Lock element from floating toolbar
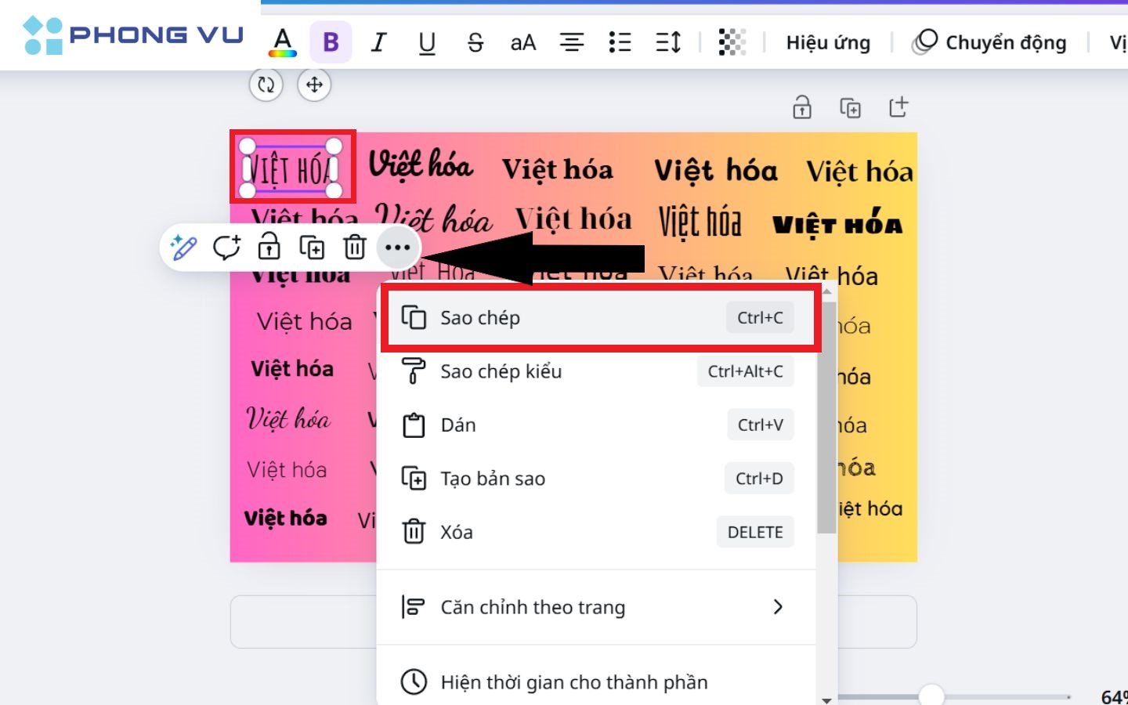This screenshot has height=705, width=1128. coord(269,248)
